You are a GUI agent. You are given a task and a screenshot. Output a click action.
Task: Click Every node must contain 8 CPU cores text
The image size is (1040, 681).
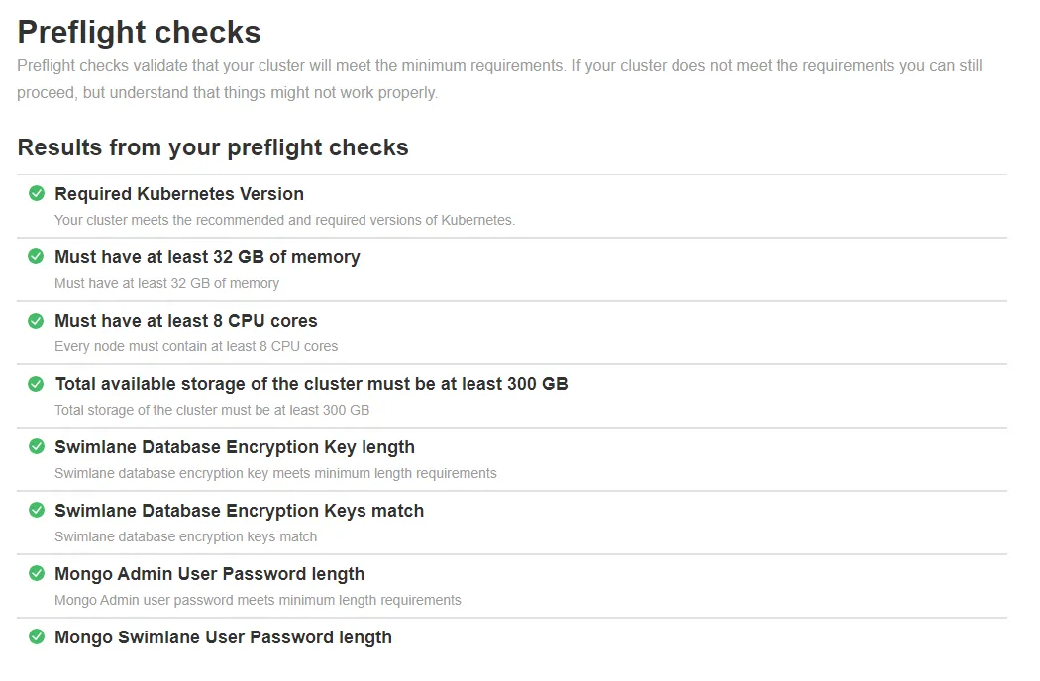196,346
